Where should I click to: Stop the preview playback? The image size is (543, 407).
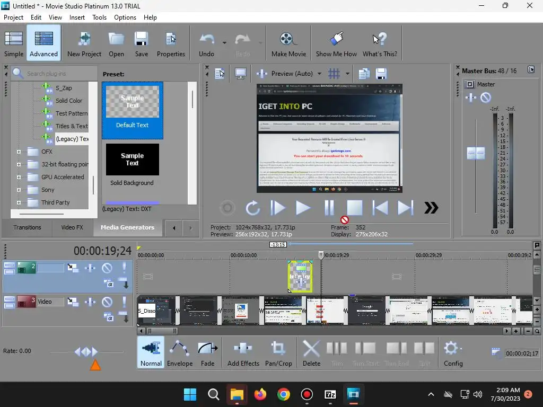pyautogui.click(x=355, y=208)
